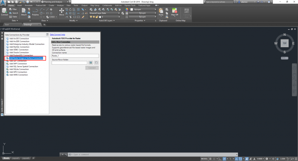Open the Analyze ribbon tab

60,5
